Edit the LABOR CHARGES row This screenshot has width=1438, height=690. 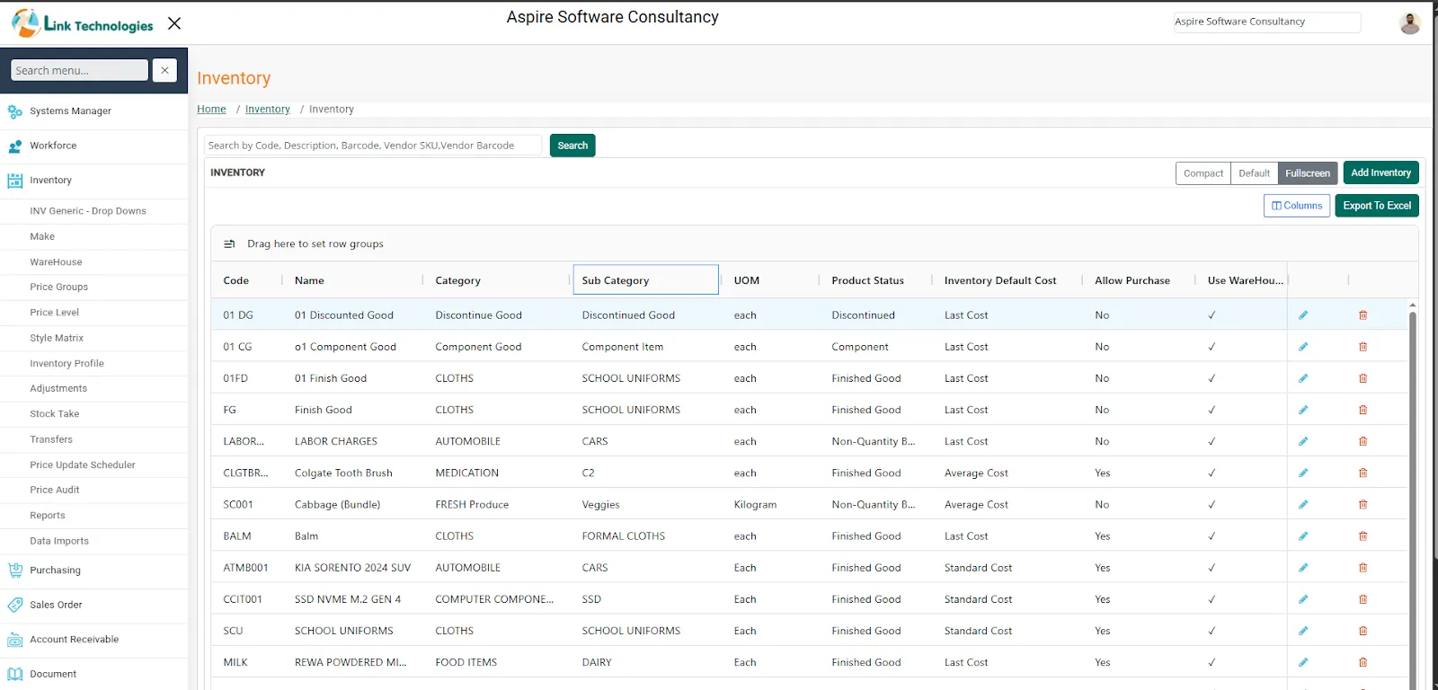coord(1303,441)
